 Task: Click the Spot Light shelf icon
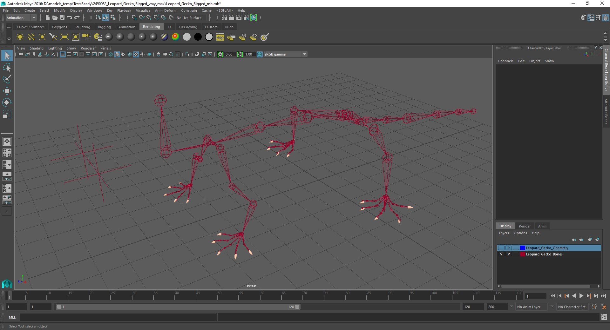tap(53, 37)
